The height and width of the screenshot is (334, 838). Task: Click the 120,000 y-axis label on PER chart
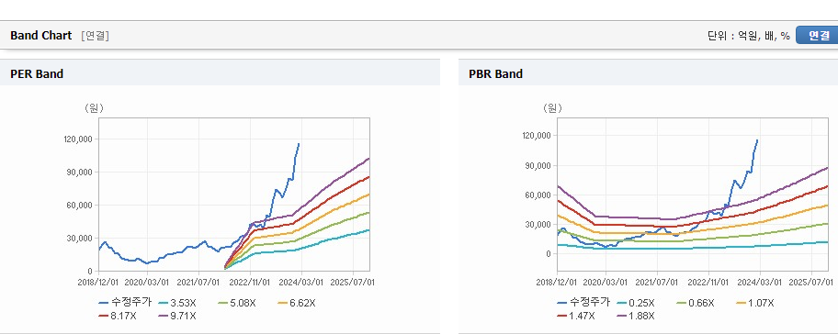(x=78, y=139)
